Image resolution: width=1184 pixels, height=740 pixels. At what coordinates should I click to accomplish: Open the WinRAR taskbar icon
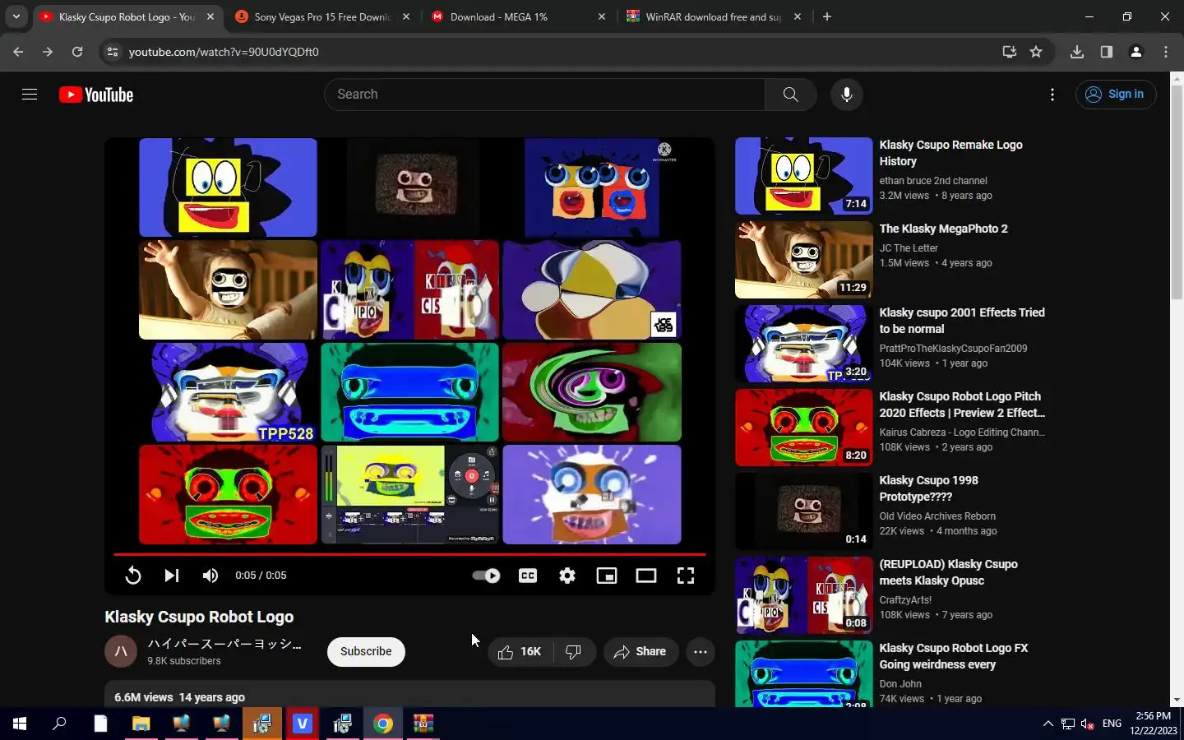coord(423,724)
